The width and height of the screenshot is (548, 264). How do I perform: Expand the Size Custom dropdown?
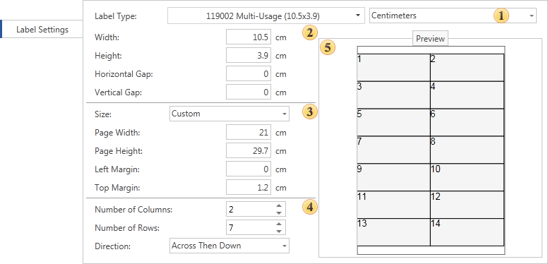230,114
